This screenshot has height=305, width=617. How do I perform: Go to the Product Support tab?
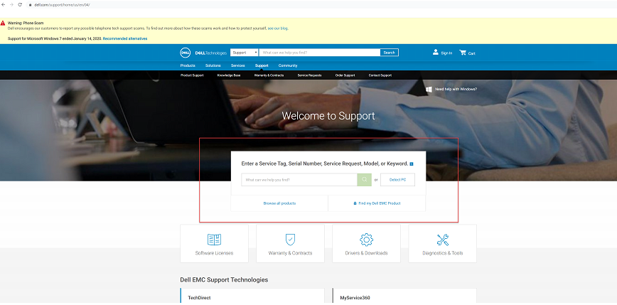click(192, 75)
